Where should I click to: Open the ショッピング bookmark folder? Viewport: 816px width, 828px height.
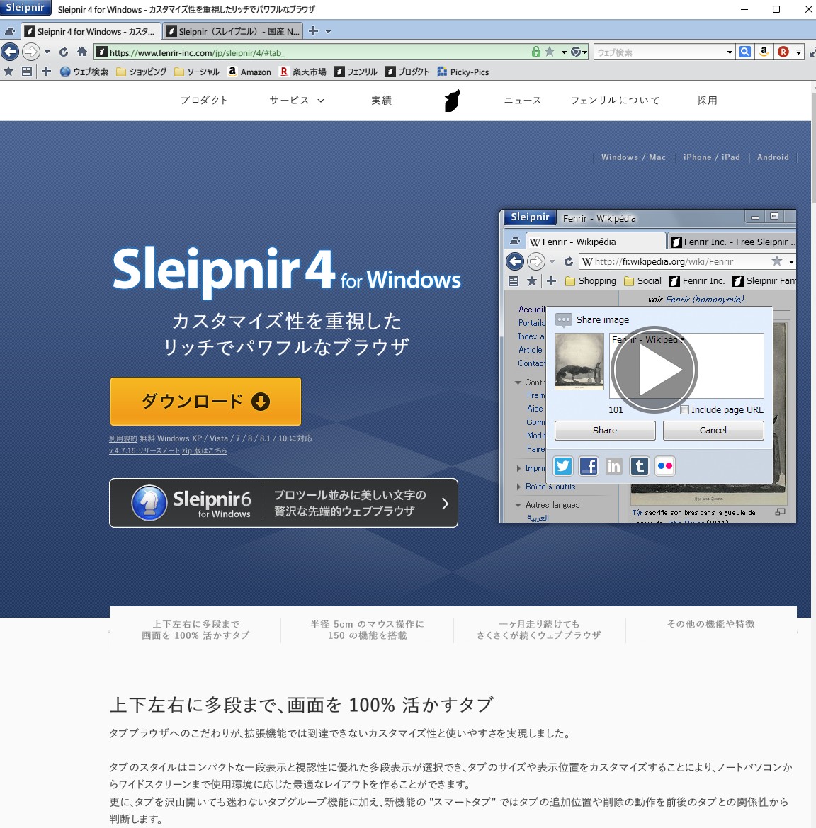point(142,72)
